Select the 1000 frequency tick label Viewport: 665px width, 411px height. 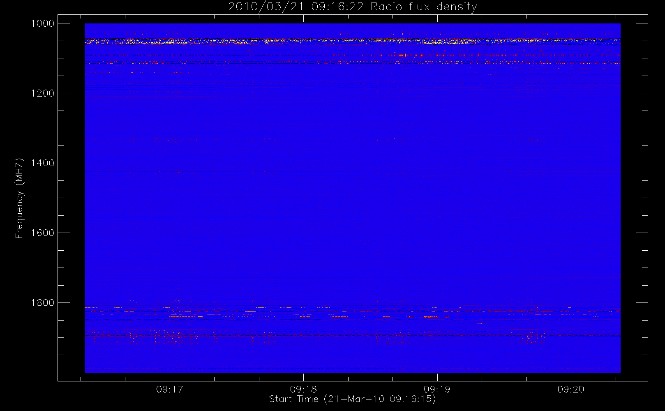click(43, 23)
